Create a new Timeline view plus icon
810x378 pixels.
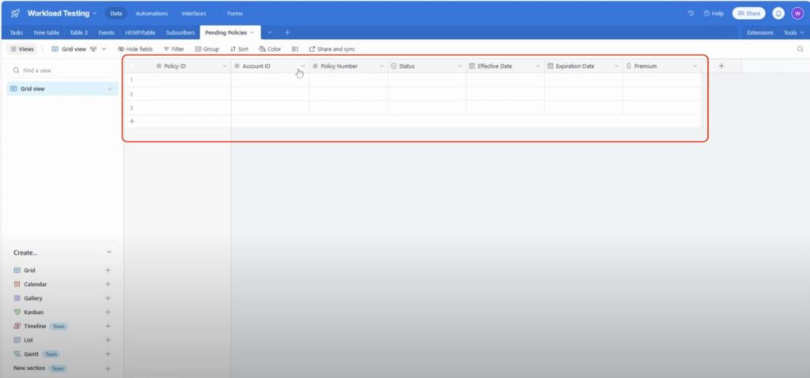pos(108,326)
